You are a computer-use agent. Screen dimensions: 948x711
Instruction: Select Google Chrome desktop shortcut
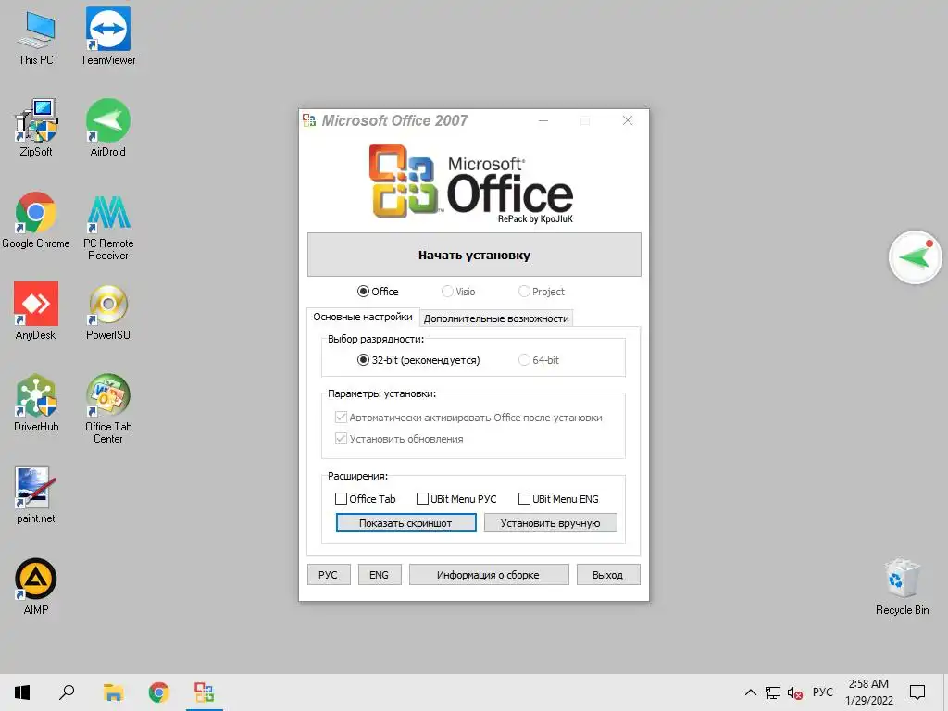(36, 220)
